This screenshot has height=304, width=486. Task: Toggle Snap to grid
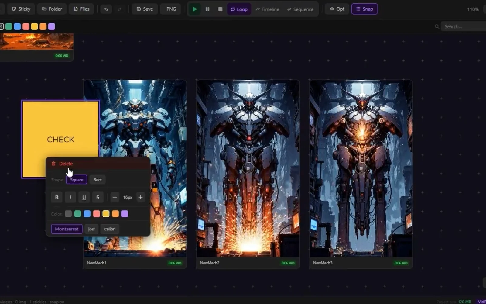point(364,9)
